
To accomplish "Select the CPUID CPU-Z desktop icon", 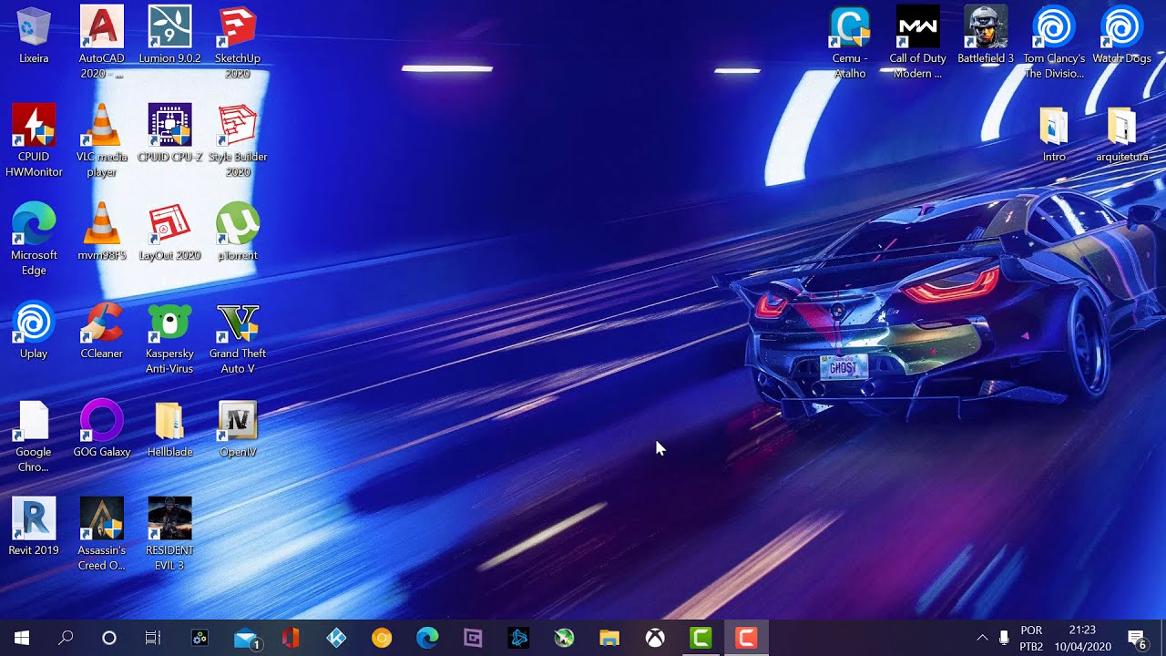I will click(x=169, y=134).
